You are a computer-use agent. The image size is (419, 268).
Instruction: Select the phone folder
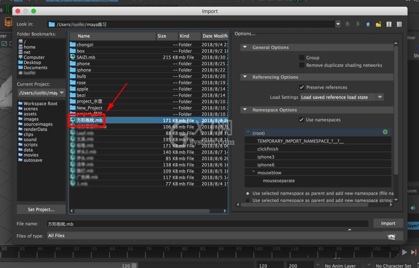point(149,64)
